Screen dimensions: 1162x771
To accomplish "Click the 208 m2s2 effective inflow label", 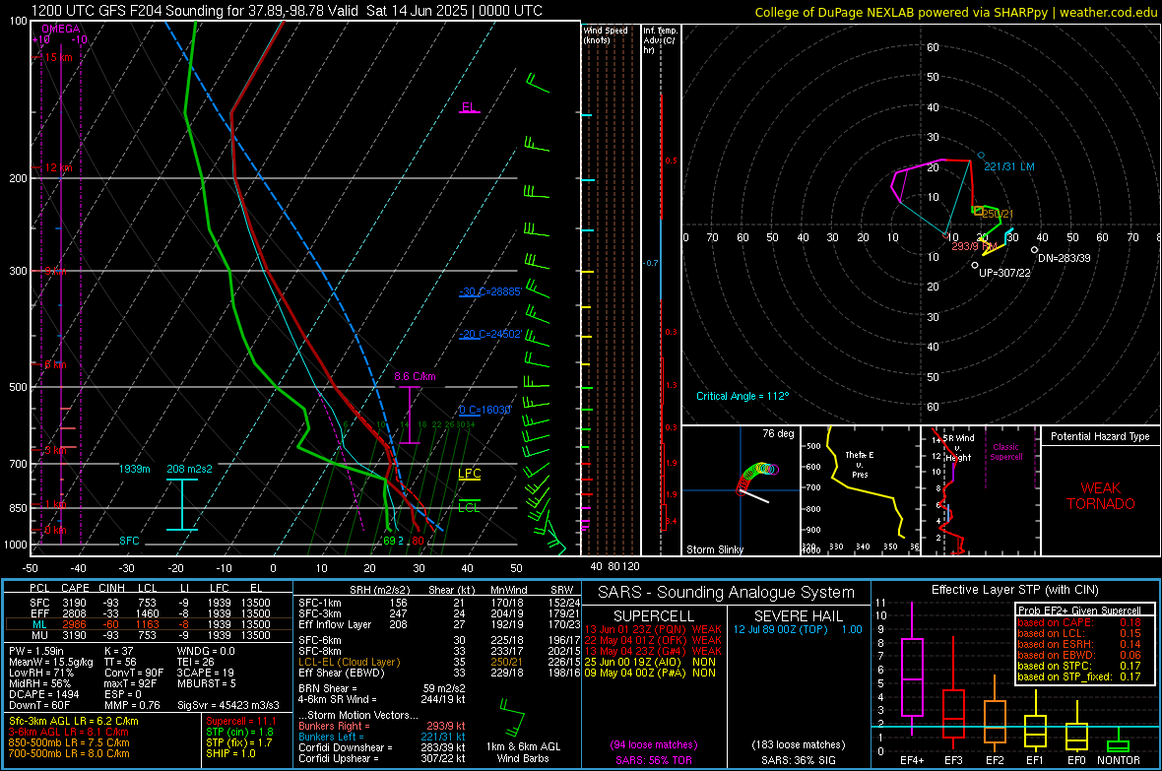I will (x=190, y=470).
